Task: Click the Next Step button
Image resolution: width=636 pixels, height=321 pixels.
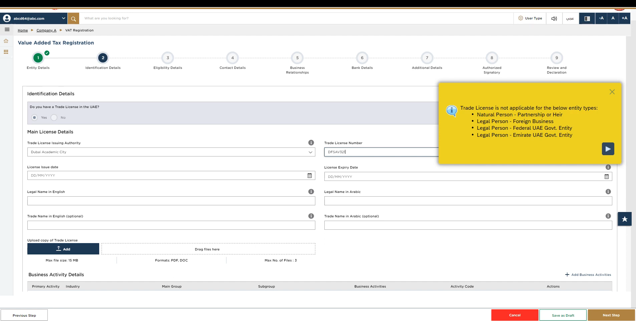Action: 611,315
